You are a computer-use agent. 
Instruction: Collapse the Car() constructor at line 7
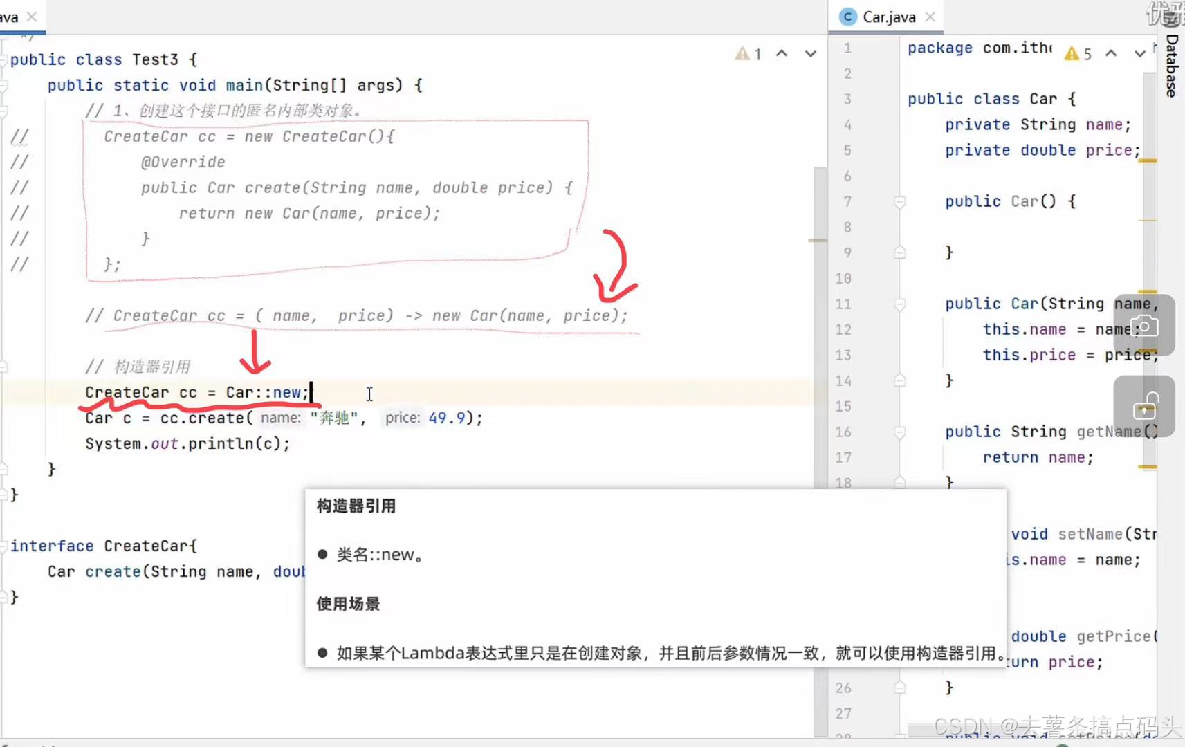pos(899,202)
